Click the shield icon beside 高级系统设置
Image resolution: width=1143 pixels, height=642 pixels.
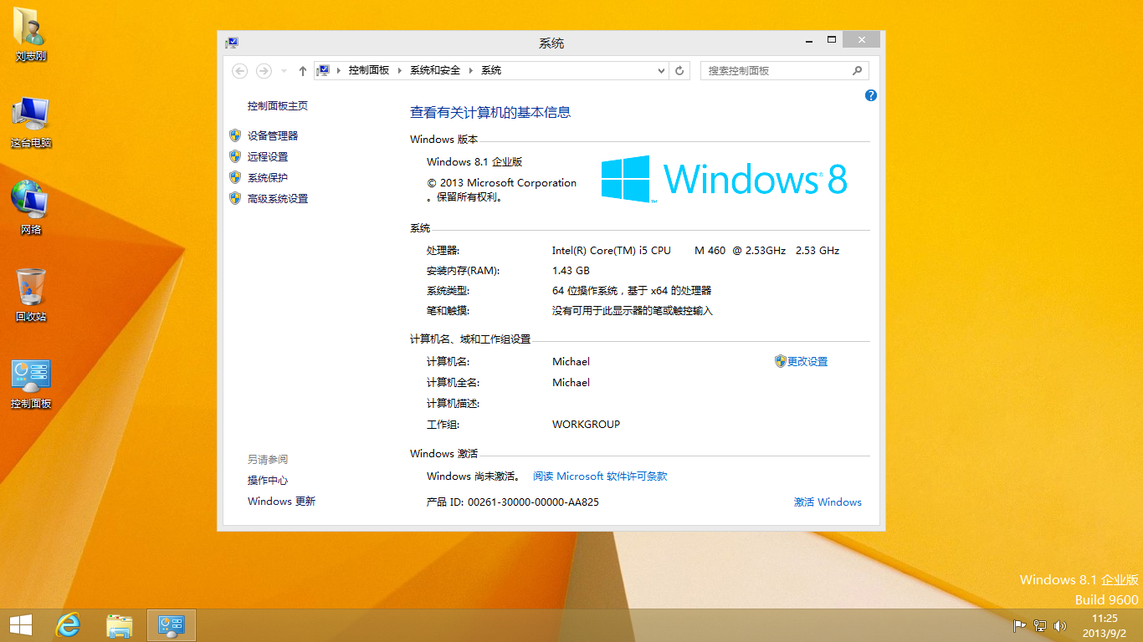235,197
